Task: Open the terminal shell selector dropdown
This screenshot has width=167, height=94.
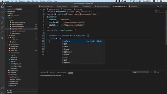Action: tap(141, 72)
